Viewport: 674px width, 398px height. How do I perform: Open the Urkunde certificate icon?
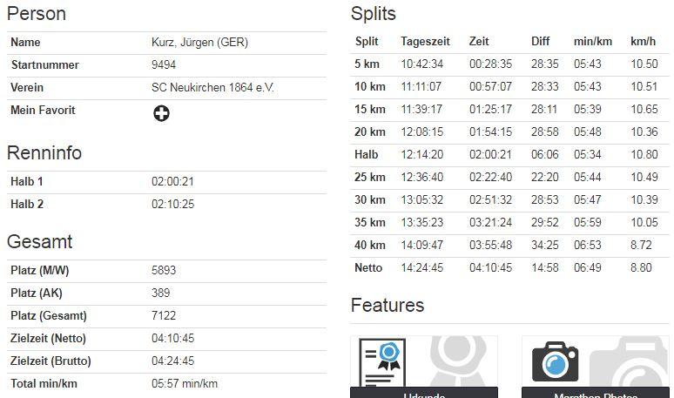tap(382, 362)
